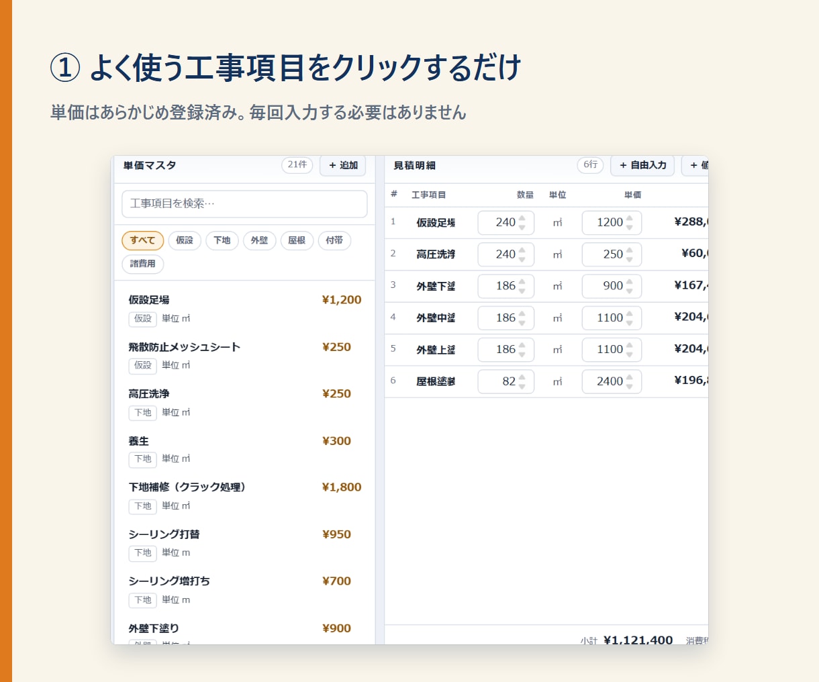The image size is (819, 682).
Task: Add 高圧洗浄 ¥250 from master list
Action: point(244,402)
